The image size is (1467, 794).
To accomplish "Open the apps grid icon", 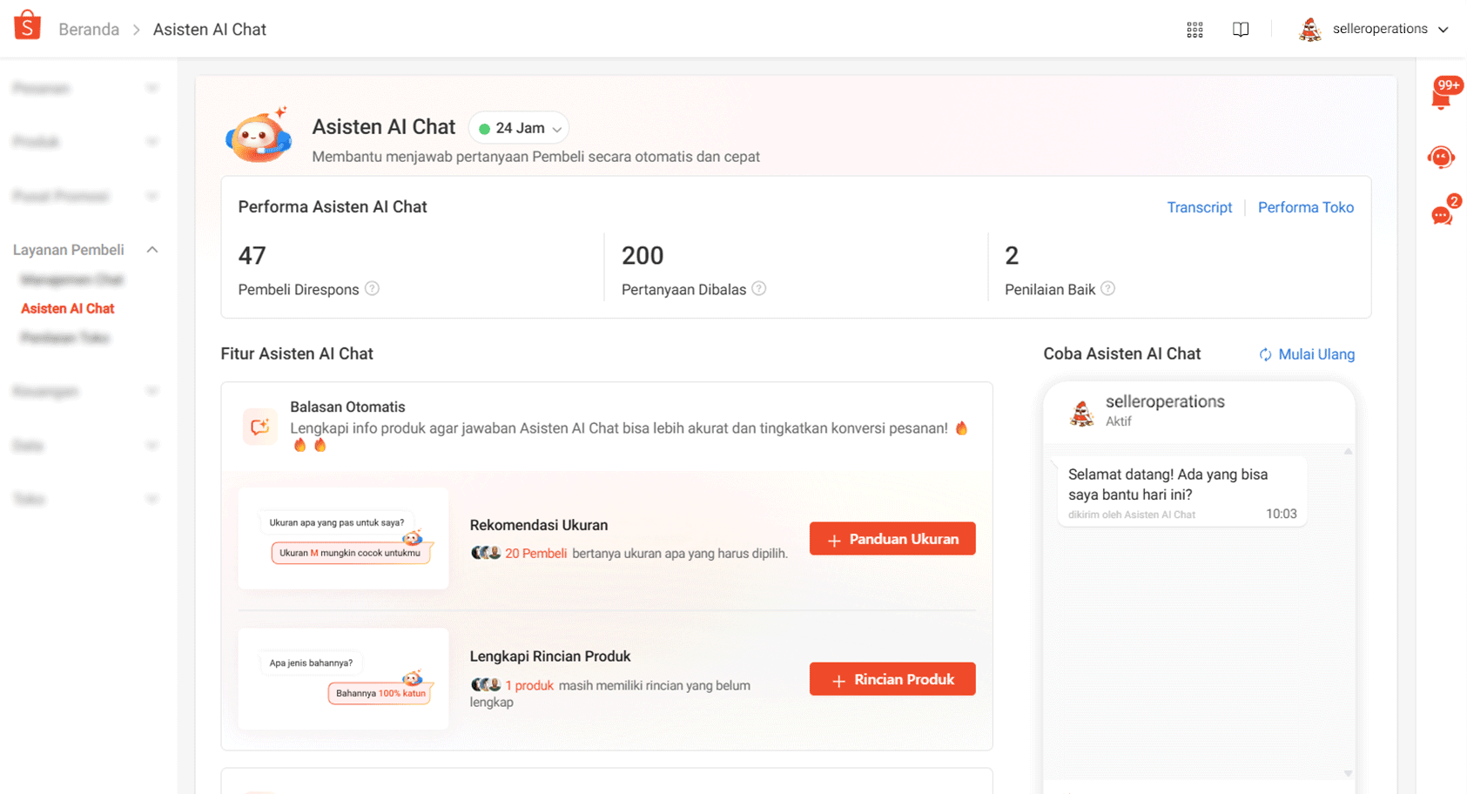I will [x=1194, y=30].
